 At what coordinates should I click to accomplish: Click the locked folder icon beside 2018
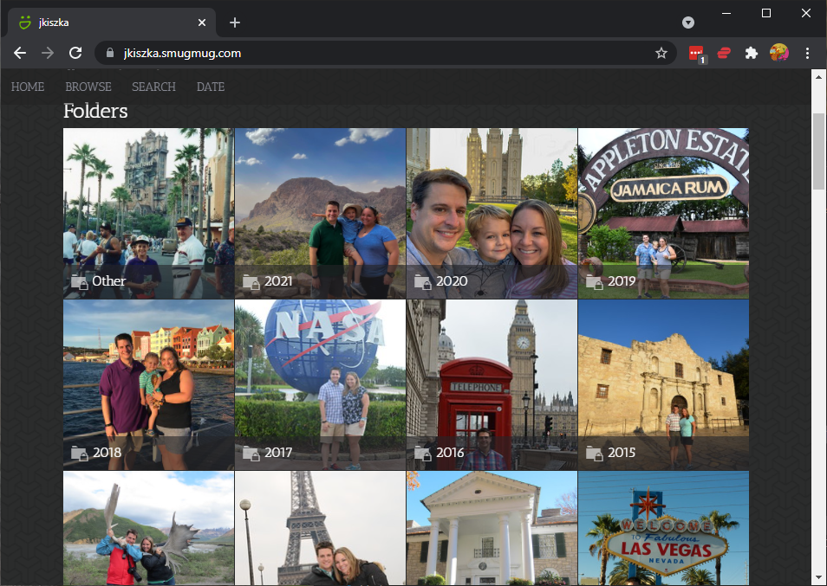(x=80, y=454)
